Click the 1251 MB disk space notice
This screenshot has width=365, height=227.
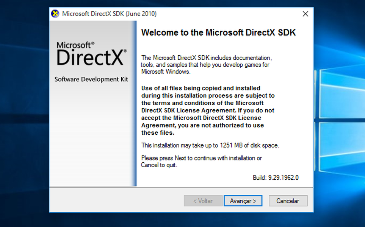click(210, 145)
